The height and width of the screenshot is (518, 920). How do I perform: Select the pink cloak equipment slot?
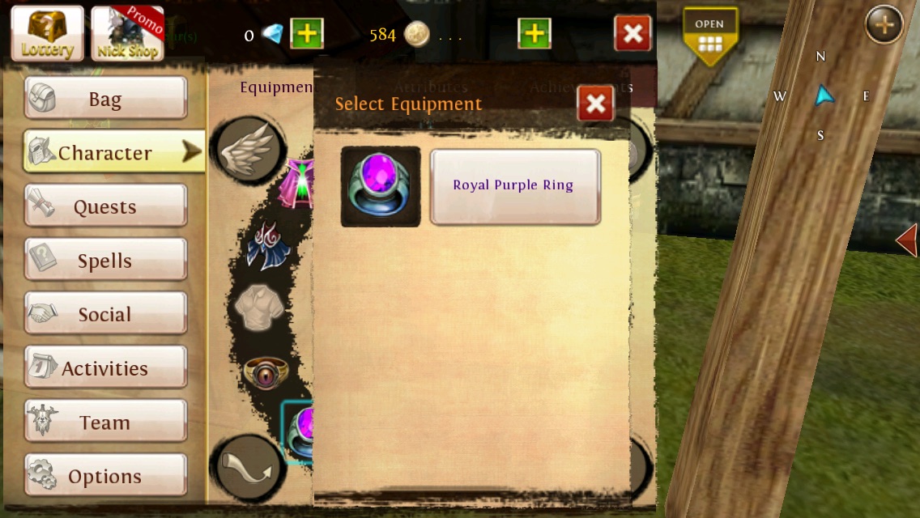[x=299, y=183]
